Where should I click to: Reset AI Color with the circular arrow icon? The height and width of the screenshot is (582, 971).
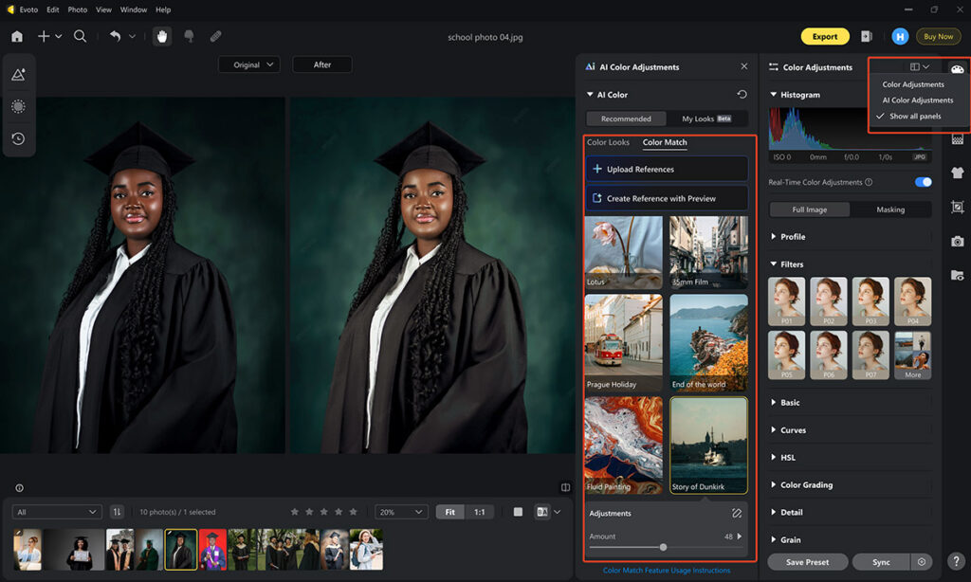[742, 94]
